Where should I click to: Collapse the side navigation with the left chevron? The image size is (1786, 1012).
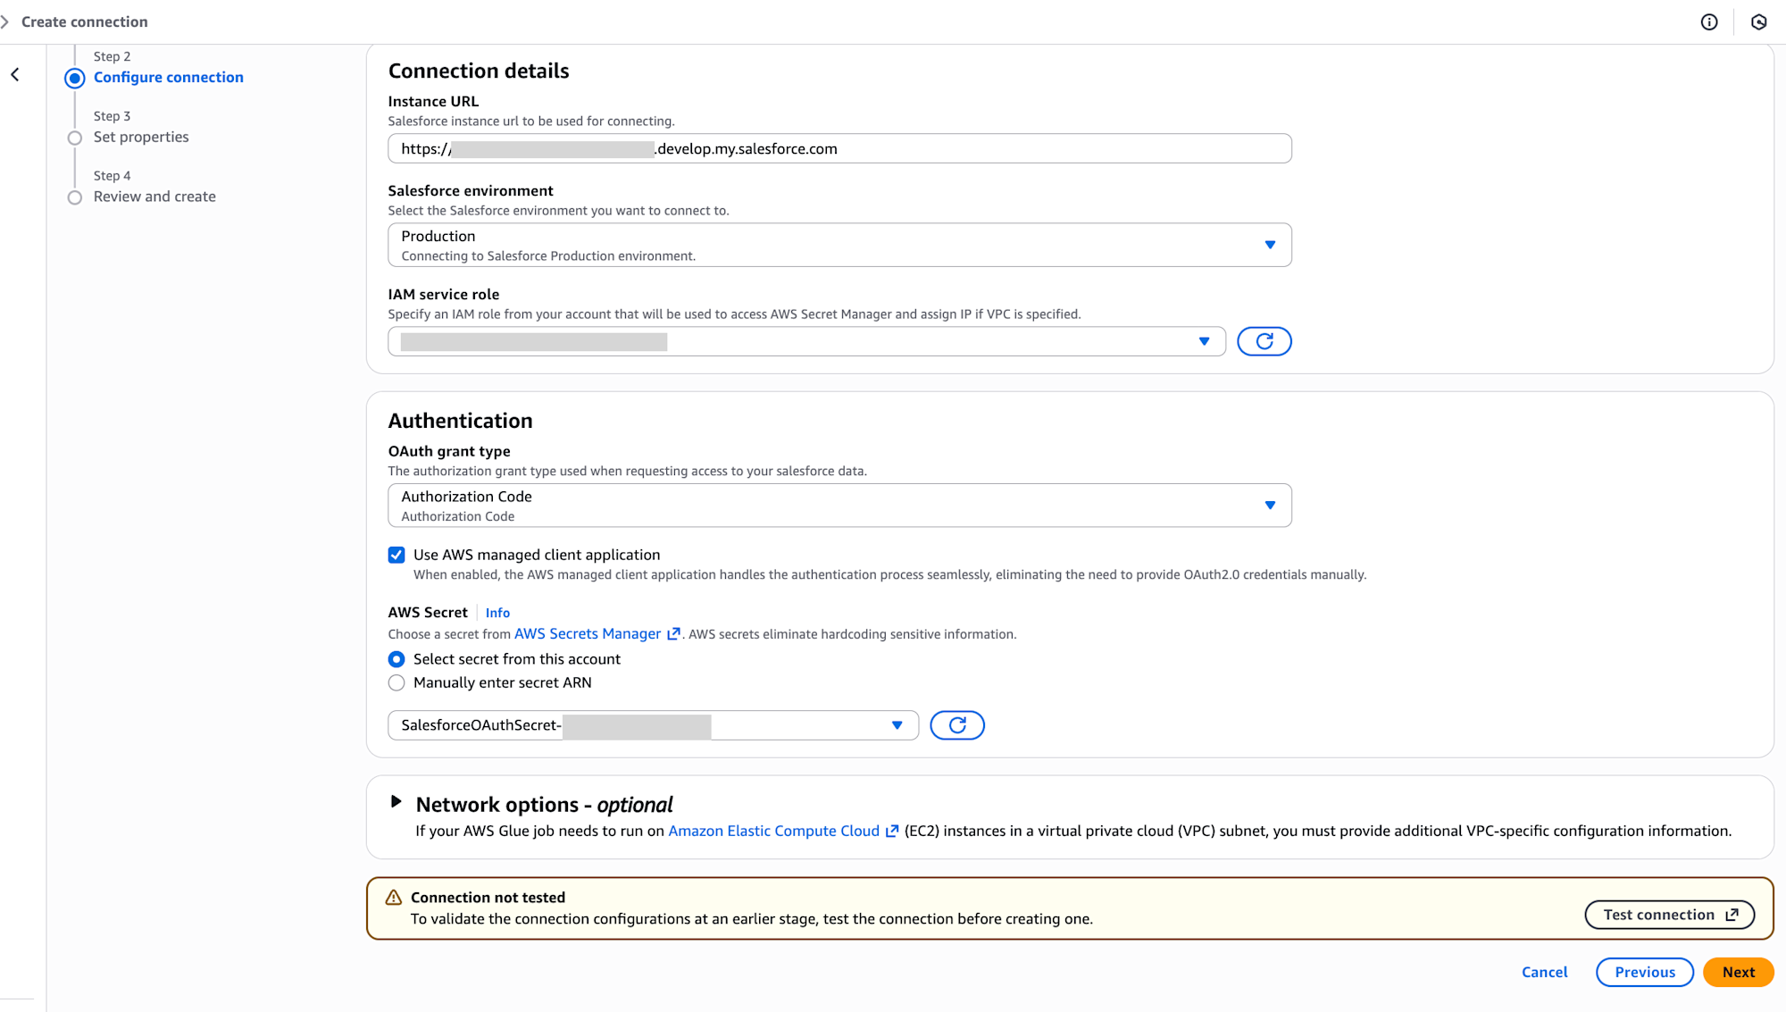(x=14, y=75)
